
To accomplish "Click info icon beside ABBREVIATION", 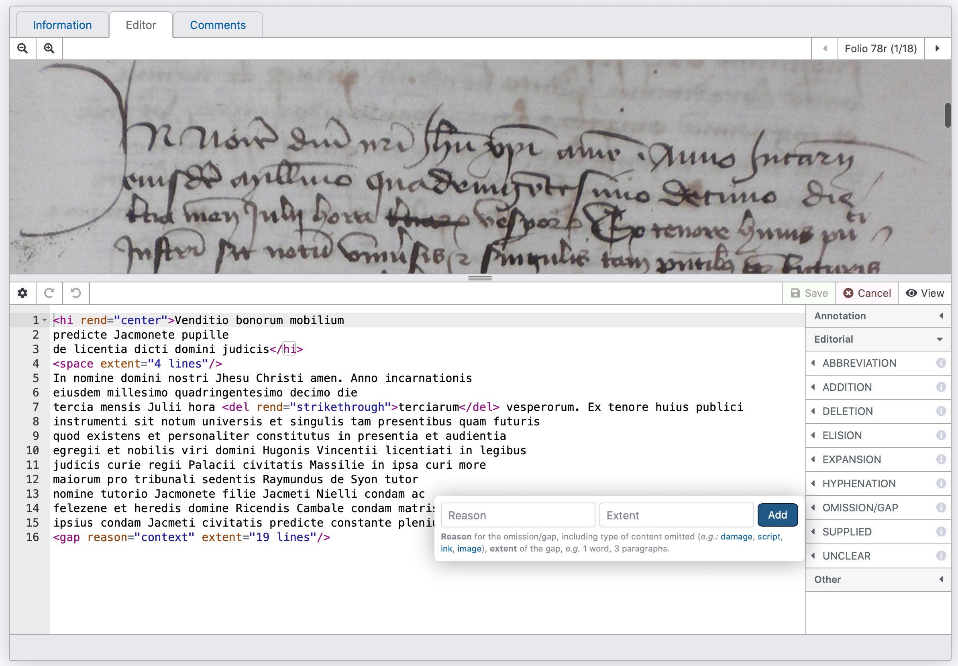I will [x=941, y=363].
